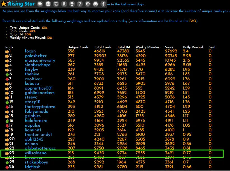This screenshot has height=171, width=230.
Task: Open the stopwatch timer icon
Action: point(48,4)
